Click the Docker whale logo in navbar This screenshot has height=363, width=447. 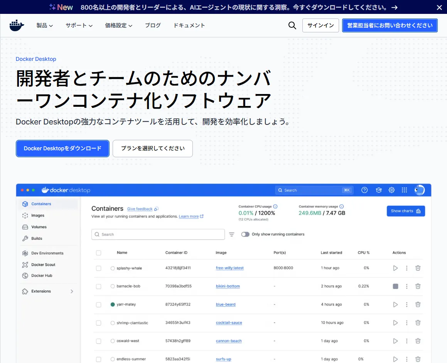click(x=17, y=25)
